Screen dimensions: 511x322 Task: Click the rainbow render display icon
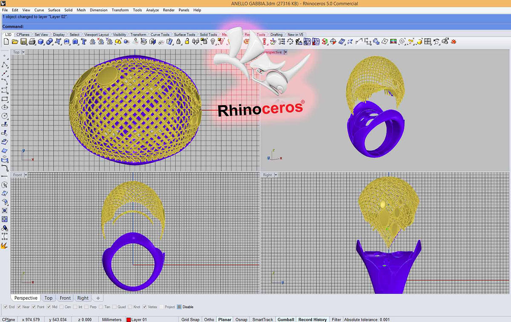click(393, 42)
